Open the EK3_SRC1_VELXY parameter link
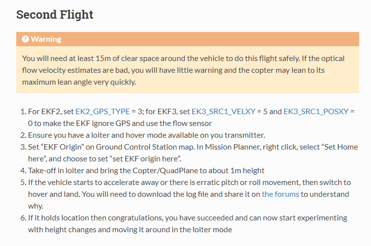 223,112
